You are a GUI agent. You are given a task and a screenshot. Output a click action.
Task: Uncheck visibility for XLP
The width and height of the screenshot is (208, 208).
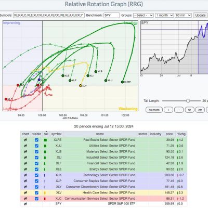[36, 181]
